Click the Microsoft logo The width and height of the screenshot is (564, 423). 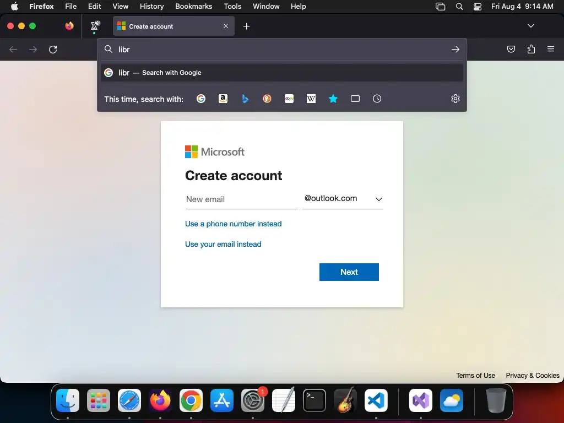coord(215,152)
